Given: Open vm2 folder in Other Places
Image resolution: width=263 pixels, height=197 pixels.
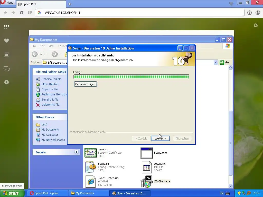Looking at the screenshot, I should coord(44,124).
